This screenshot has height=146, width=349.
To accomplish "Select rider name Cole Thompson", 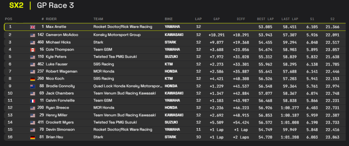I will pos(60,50).
